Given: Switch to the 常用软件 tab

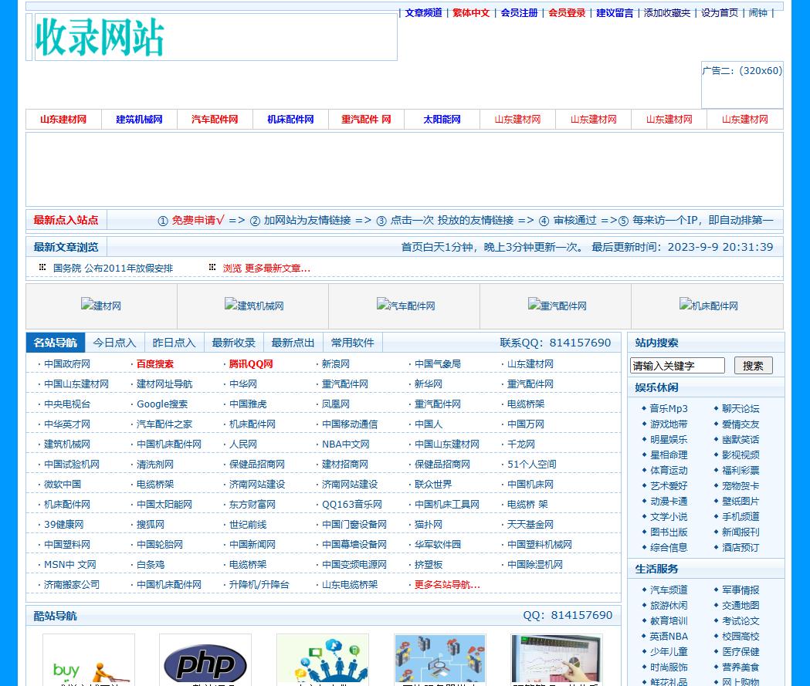Looking at the screenshot, I should point(352,343).
